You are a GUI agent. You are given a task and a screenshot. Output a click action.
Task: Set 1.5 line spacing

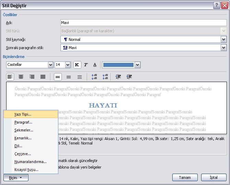point(69,77)
